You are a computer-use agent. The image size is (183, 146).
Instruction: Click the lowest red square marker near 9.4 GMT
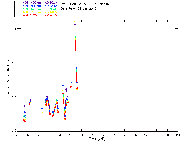[x=65, y=119]
